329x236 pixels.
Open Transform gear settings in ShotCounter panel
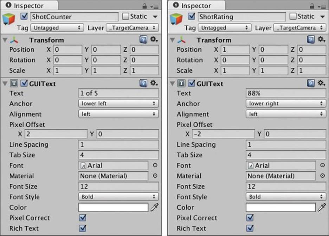coord(154,39)
